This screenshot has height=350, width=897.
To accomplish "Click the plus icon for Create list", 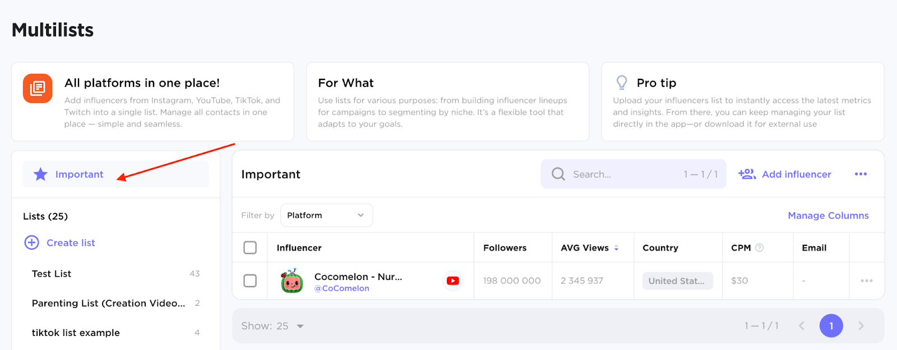I will point(32,242).
